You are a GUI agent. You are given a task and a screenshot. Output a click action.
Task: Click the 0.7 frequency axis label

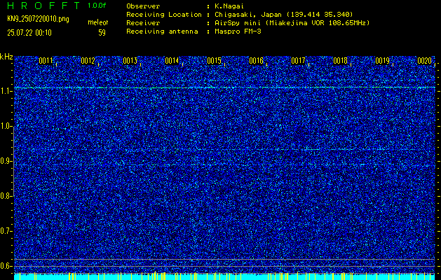[6, 231]
